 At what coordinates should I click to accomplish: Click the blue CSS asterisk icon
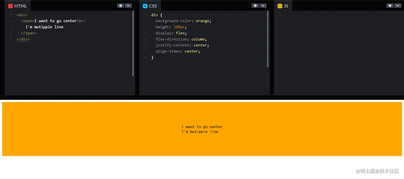tap(145, 6)
